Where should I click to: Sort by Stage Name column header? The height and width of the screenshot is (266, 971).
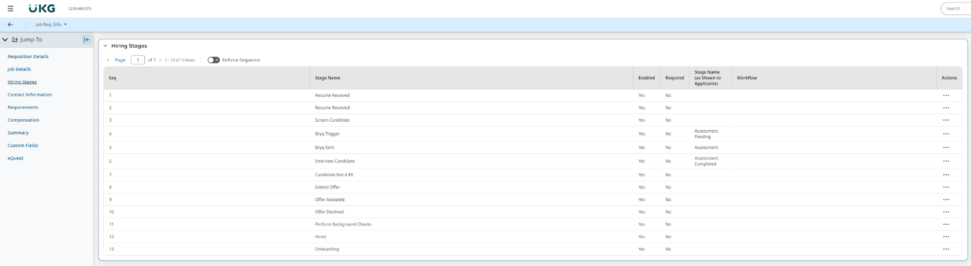pyautogui.click(x=328, y=78)
